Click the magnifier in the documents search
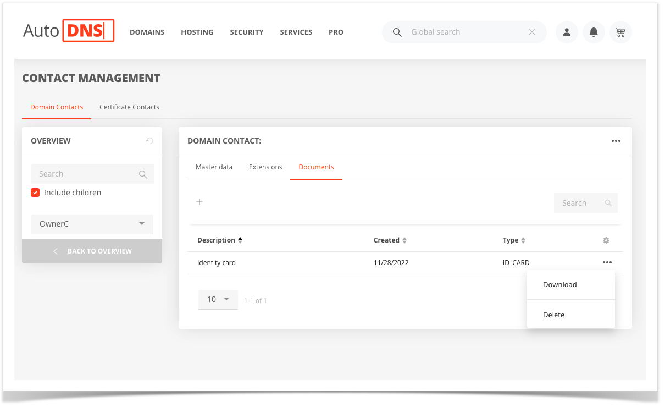The width and height of the screenshot is (665, 407). (x=608, y=203)
